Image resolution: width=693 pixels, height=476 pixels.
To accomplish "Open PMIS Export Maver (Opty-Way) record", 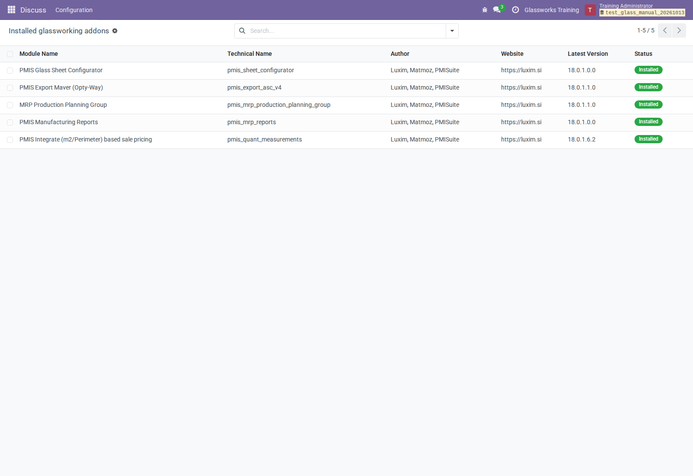I will click(x=61, y=87).
